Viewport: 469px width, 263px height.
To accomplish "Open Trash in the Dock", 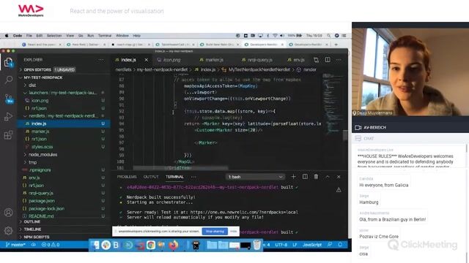I will point(257,245).
